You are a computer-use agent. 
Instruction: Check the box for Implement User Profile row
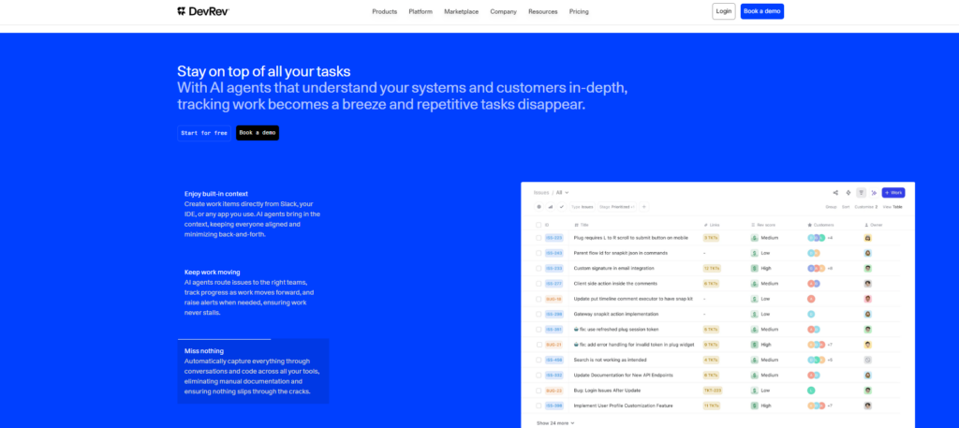[x=539, y=406]
